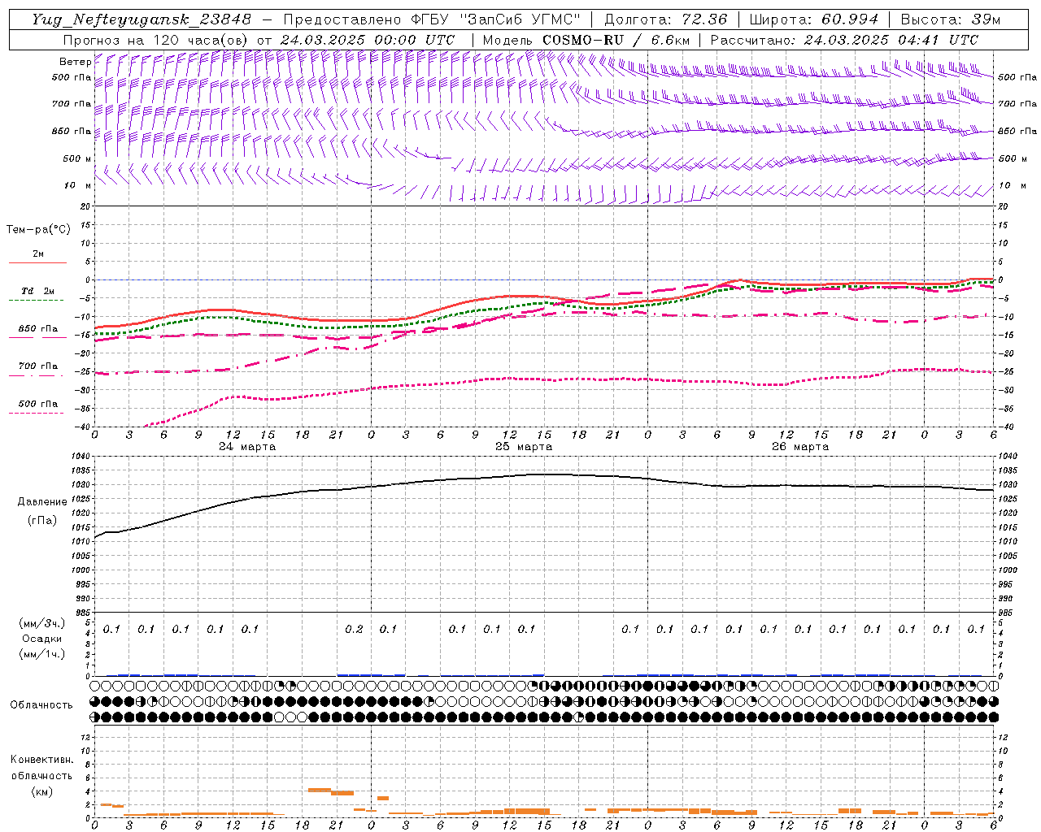
Task: Select the (км) convective cloud unit label
Action: [41, 791]
